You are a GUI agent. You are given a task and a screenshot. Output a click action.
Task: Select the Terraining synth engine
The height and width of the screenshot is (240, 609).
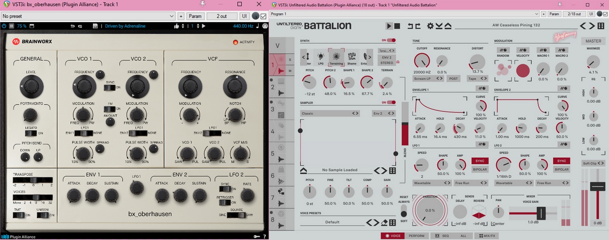coord(336,57)
